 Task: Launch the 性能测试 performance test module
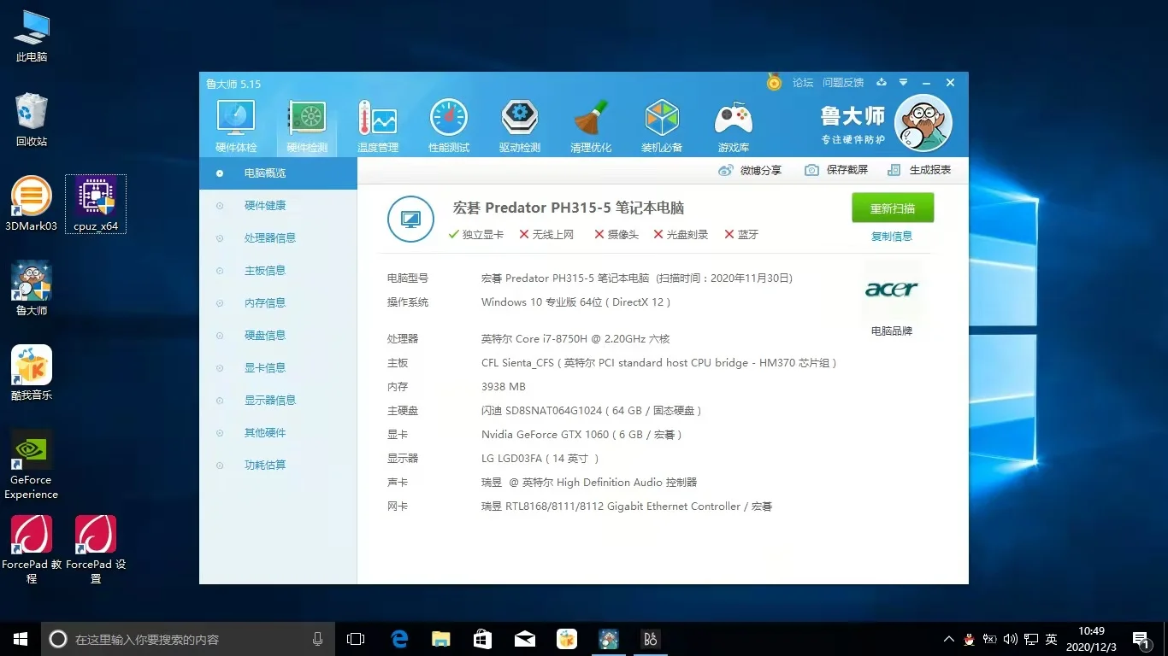(x=449, y=126)
